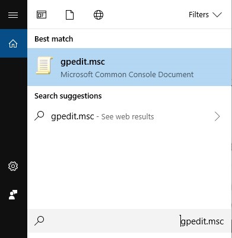Viewport: 232px width, 238px height.
Task: Expand the Filters dropdown
Action: point(205,15)
